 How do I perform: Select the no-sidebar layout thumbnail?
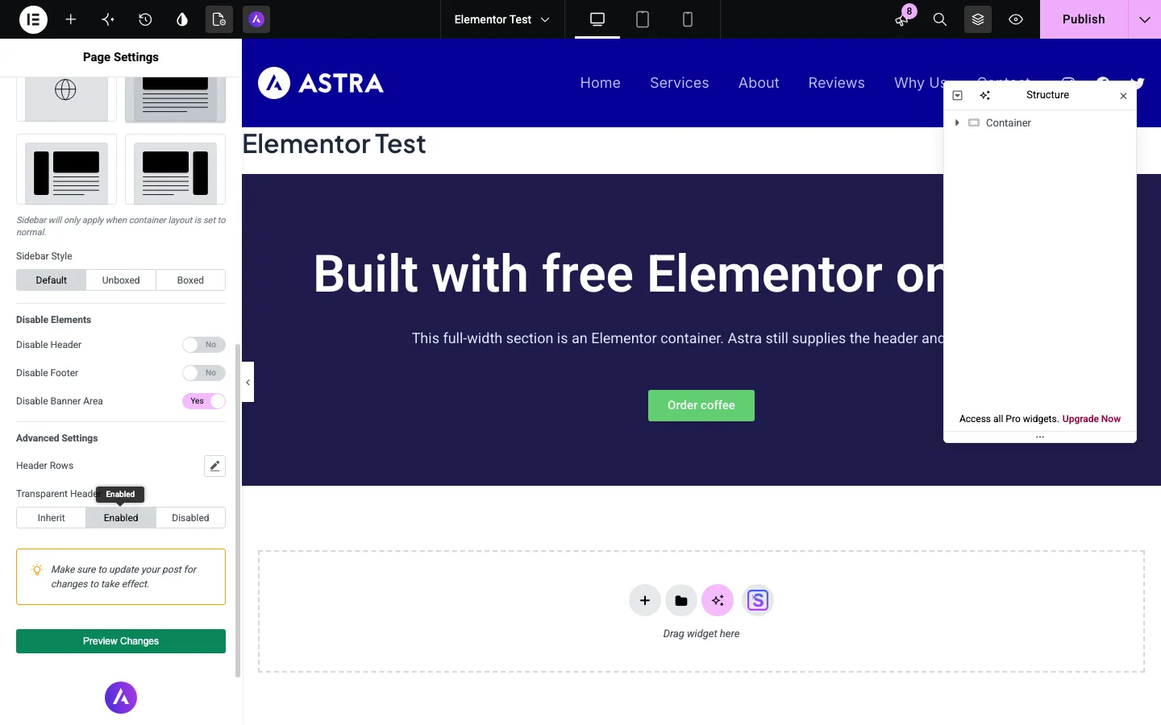tap(175, 98)
